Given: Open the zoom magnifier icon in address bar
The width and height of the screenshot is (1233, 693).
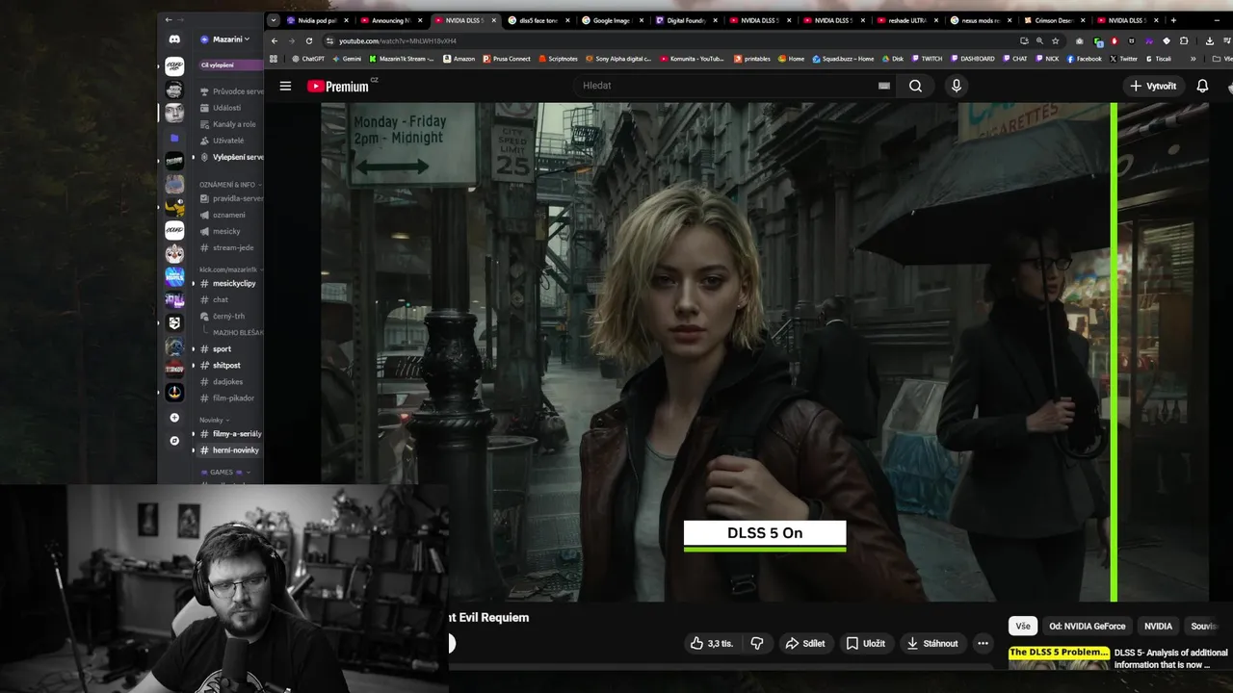Looking at the screenshot, I should [x=1039, y=40].
